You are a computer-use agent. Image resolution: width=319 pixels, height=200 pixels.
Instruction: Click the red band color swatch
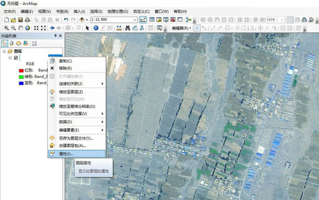(x=21, y=70)
